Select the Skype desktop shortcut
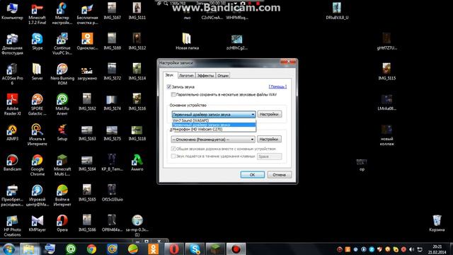The width and height of the screenshot is (453, 255). (38, 41)
